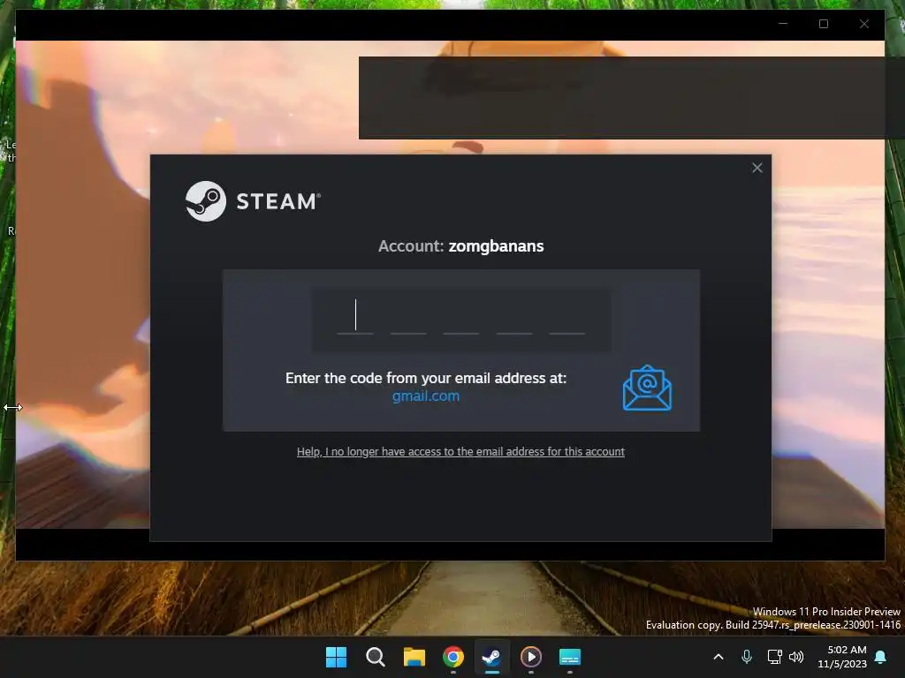Open the blue window app in taskbar

click(570, 657)
